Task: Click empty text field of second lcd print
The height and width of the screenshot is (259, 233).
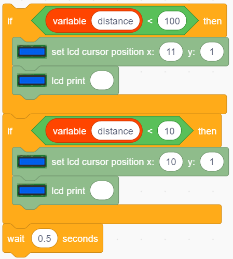Action: pos(102,190)
